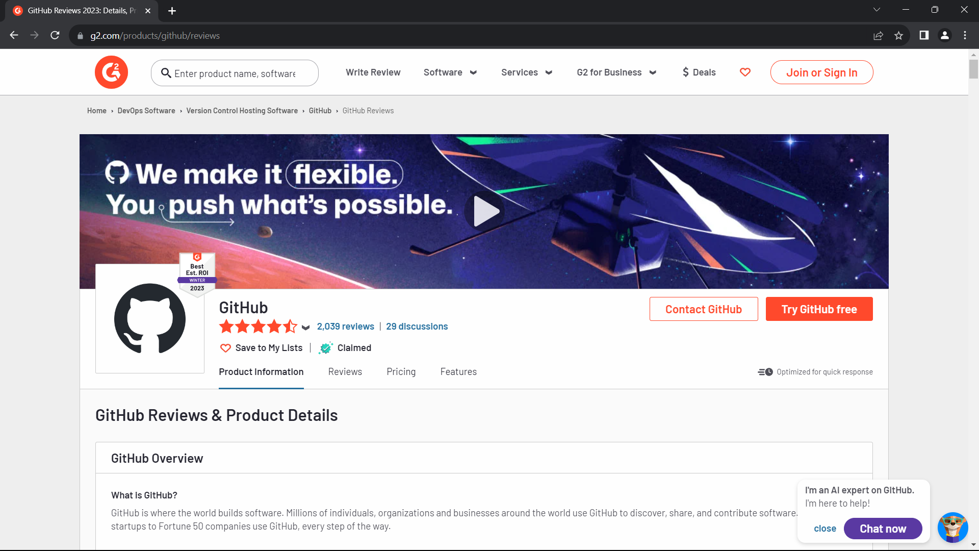Image resolution: width=979 pixels, height=551 pixels.
Task: Click scrollbar down arrow
Action: pos(973,545)
